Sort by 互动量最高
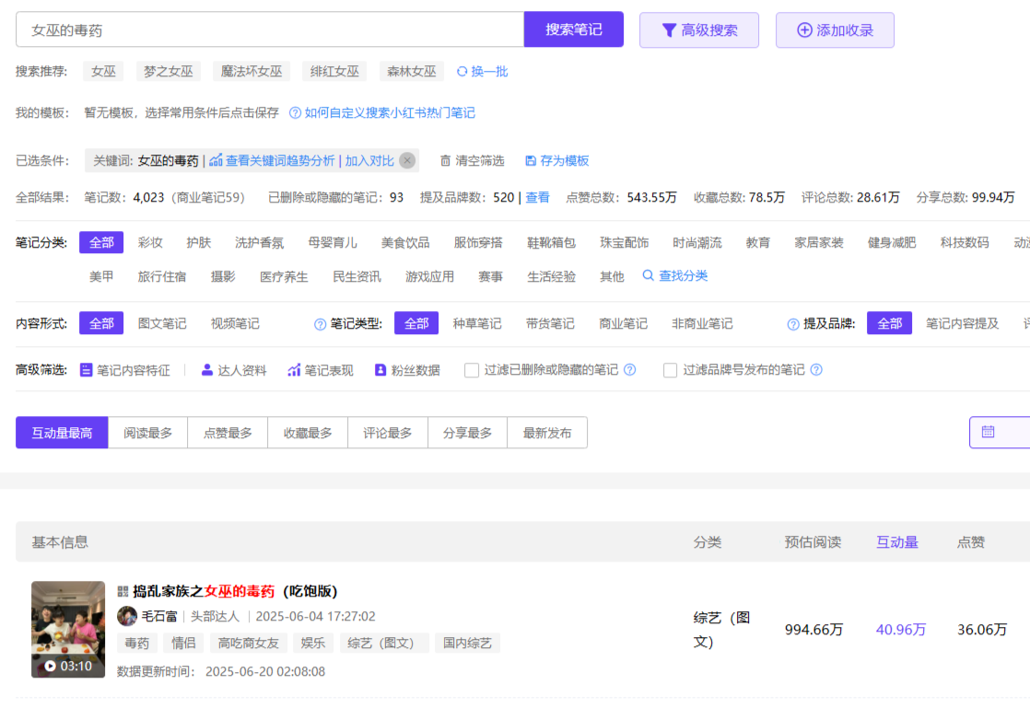The image size is (1030, 708). tap(62, 433)
